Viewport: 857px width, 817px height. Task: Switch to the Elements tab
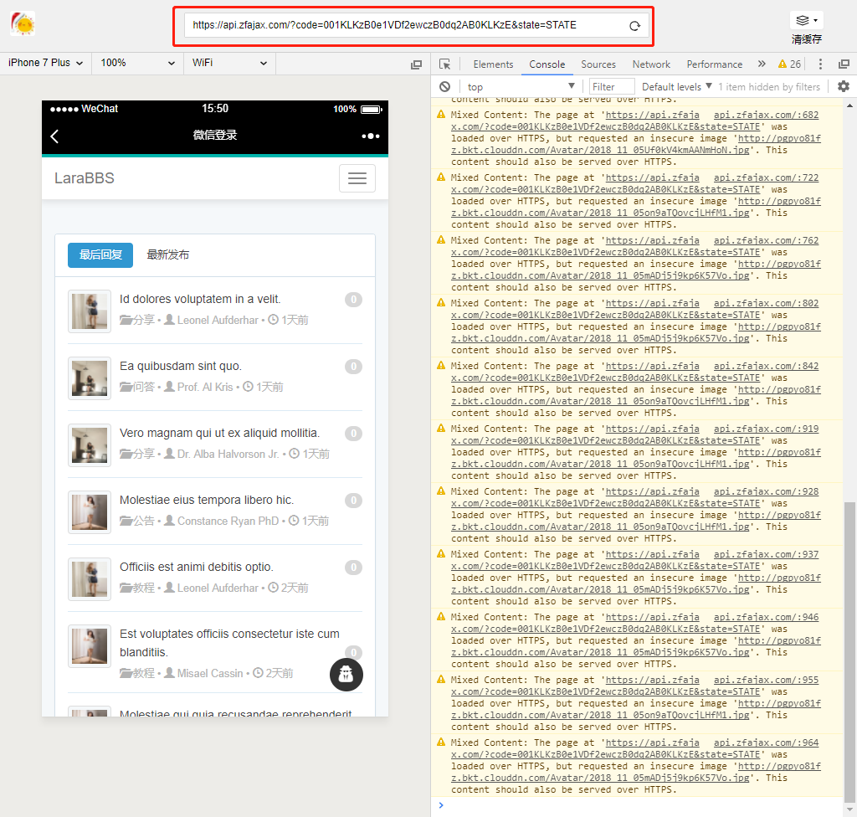click(x=493, y=64)
